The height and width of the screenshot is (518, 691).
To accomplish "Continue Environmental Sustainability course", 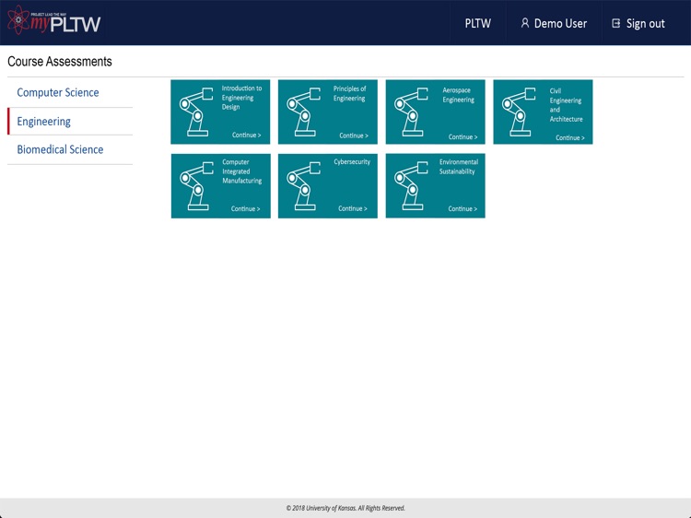I will click(463, 208).
